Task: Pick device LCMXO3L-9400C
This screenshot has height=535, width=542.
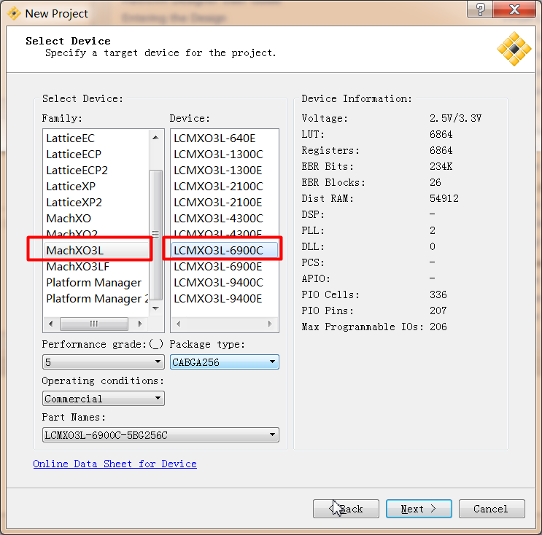Action: pyautogui.click(x=218, y=283)
